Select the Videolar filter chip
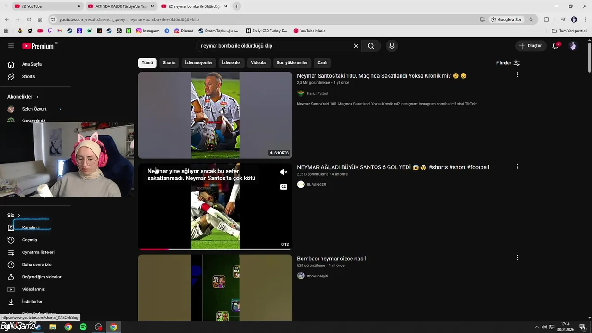592x333 pixels. coord(259,62)
